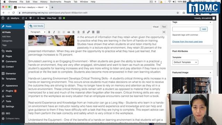Go back in browser history

4,13
